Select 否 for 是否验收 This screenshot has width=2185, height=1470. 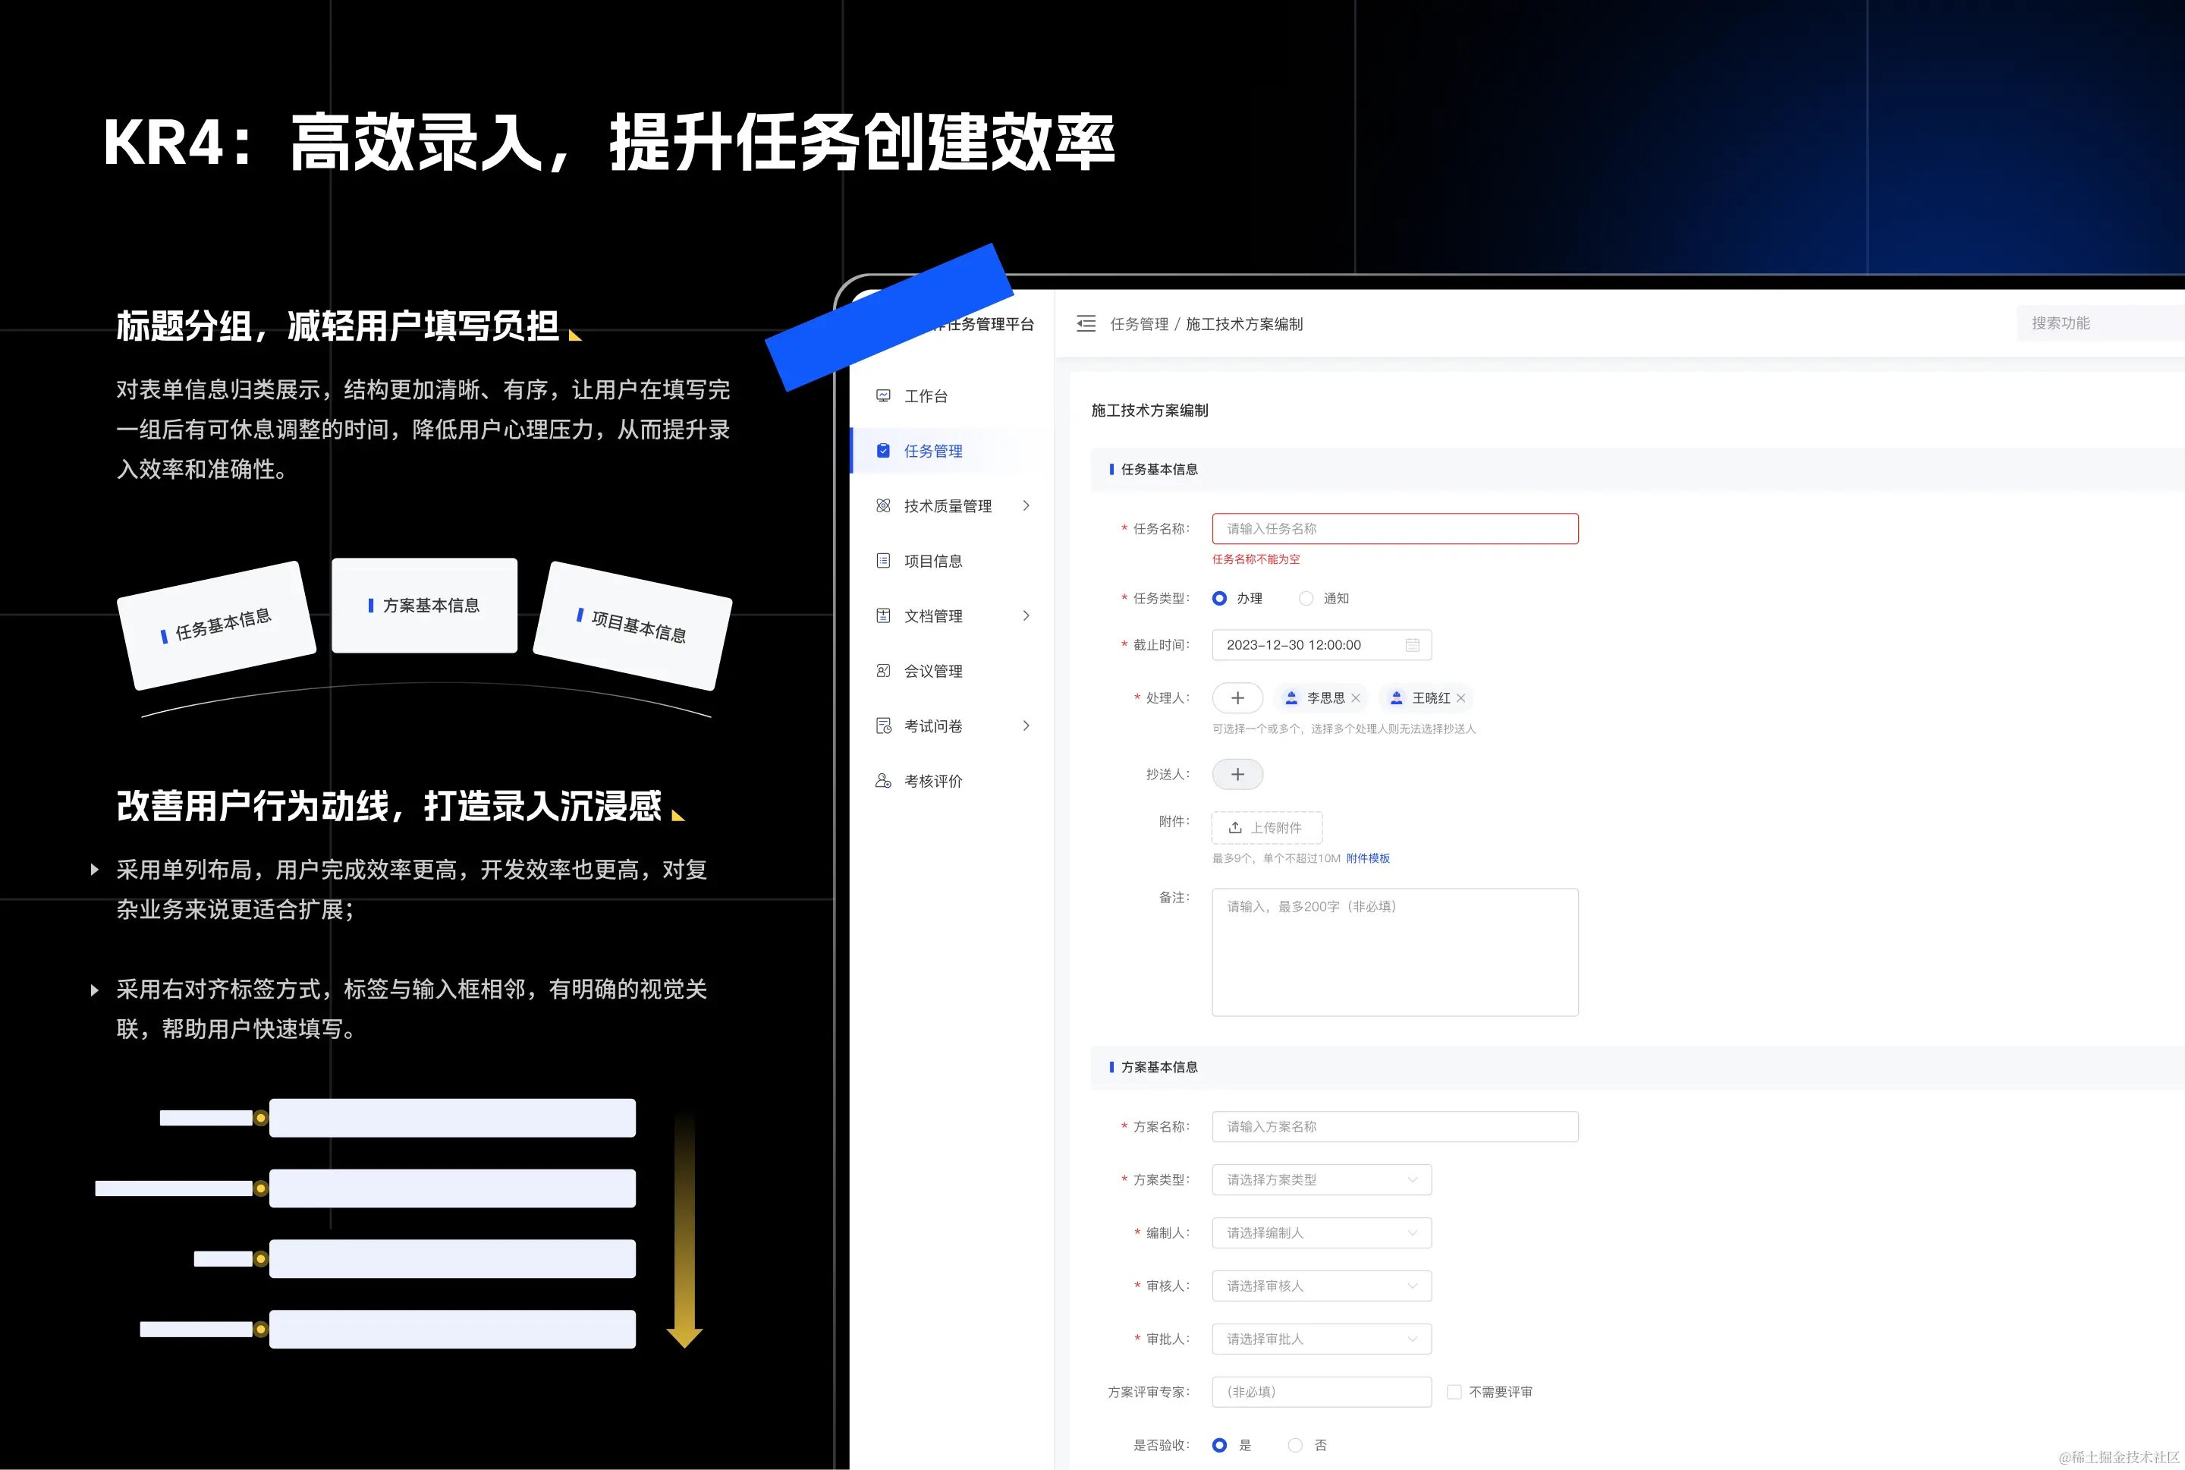click(1295, 1445)
